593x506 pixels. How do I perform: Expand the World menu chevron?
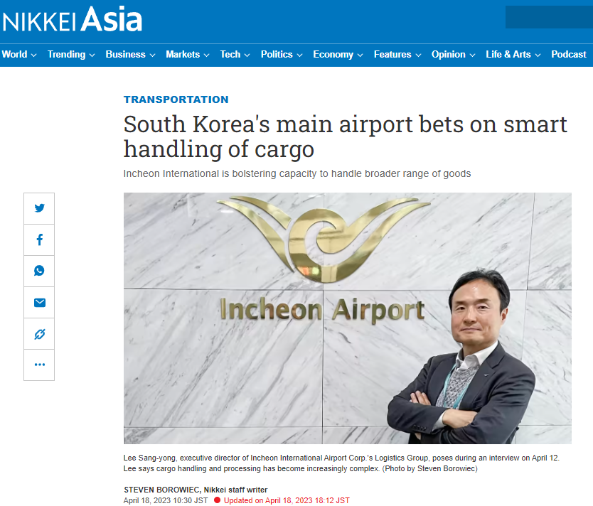point(33,55)
